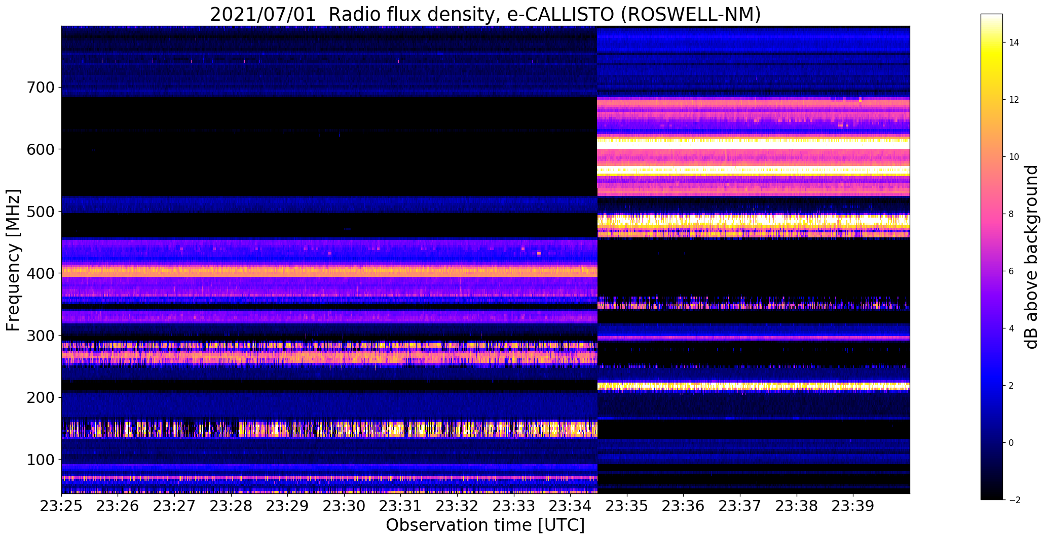Viewport: 1047px width, 540px height.
Task: Click the colorbar tick label 10
Action: tap(1014, 157)
